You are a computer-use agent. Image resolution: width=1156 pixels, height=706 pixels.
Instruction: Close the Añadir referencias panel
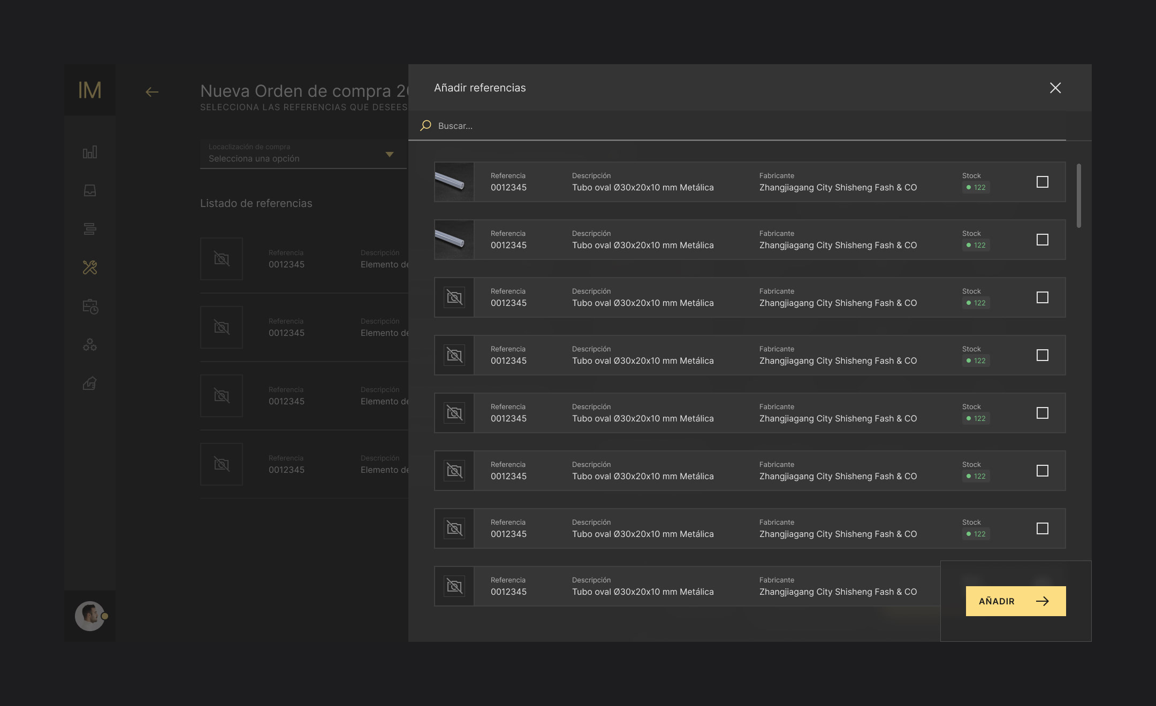pyautogui.click(x=1055, y=88)
